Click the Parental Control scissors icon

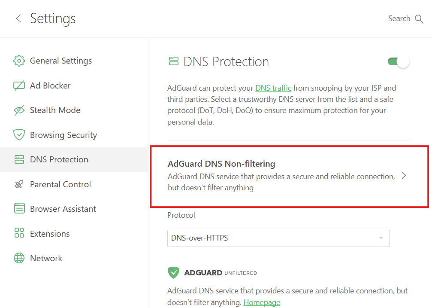19,184
